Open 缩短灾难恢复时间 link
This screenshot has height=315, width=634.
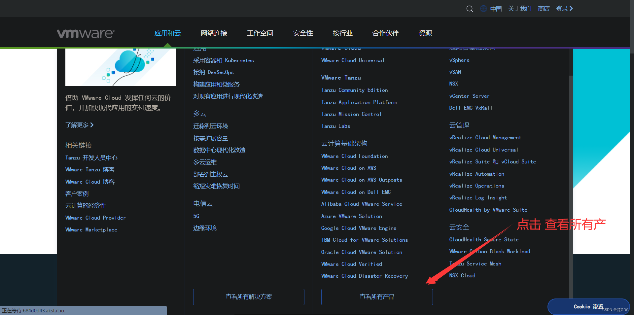pyautogui.click(x=216, y=186)
